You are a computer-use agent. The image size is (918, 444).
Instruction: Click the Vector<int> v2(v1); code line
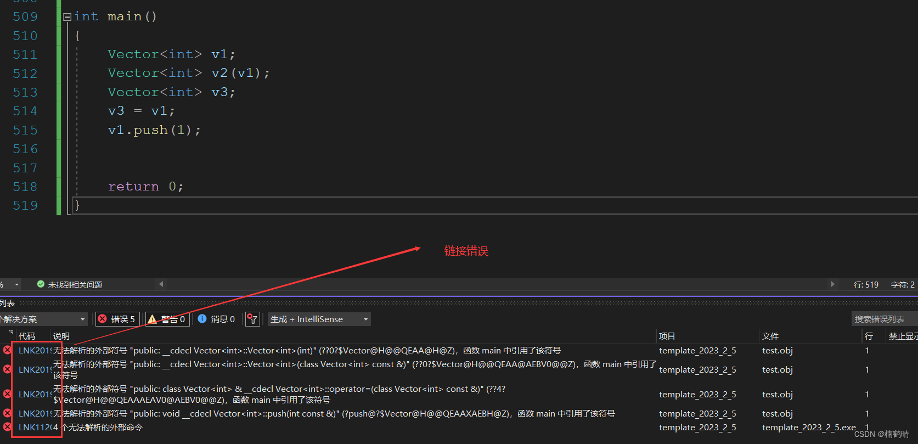[x=189, y=73]
